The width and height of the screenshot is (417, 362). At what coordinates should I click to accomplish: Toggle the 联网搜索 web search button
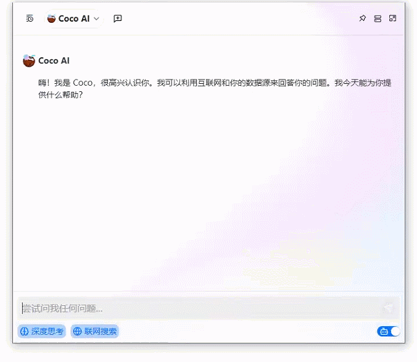[94, 331]
